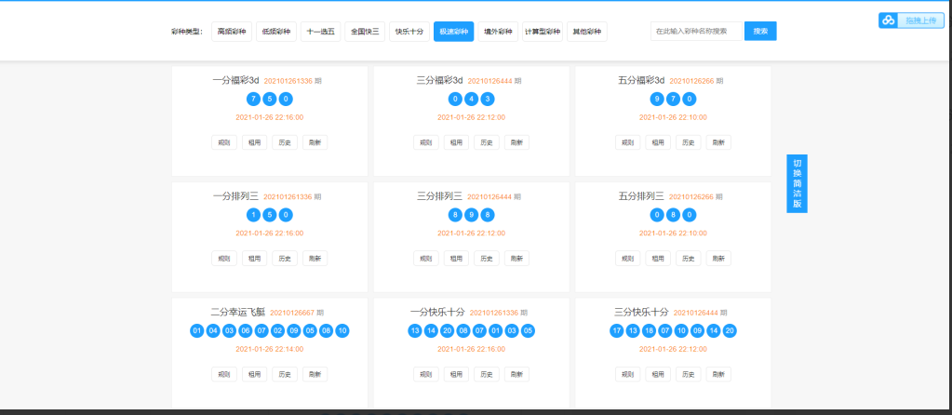Viewport: 952px width, 415px height.
Task: Focus the lottery name search field
Action: (x=696, y=31)
